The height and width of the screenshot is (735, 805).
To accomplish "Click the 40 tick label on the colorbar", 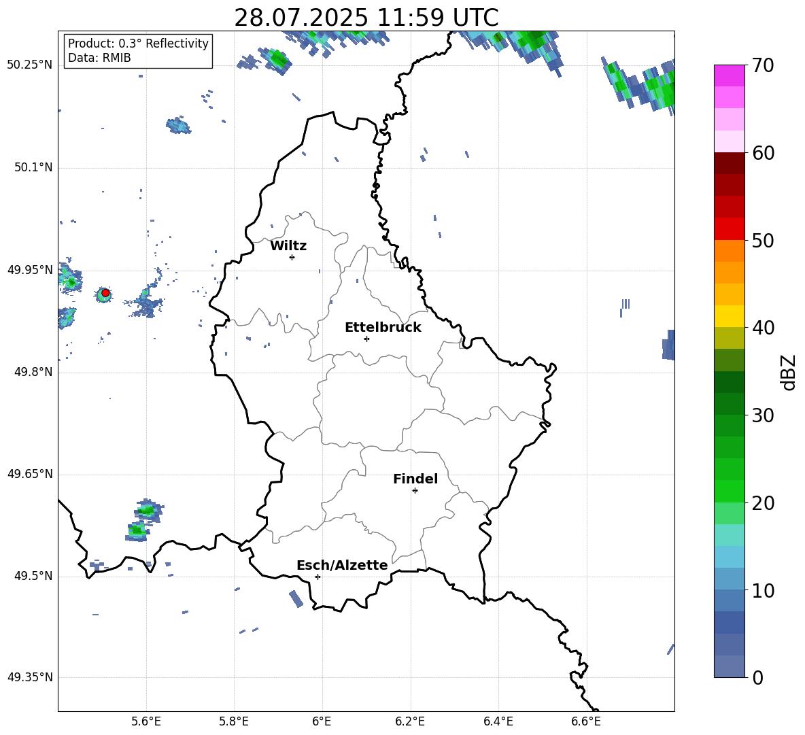I will pos(763,328).
